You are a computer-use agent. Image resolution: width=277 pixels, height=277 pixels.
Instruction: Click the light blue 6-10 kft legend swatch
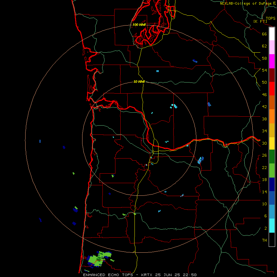(x=272, y=212)
